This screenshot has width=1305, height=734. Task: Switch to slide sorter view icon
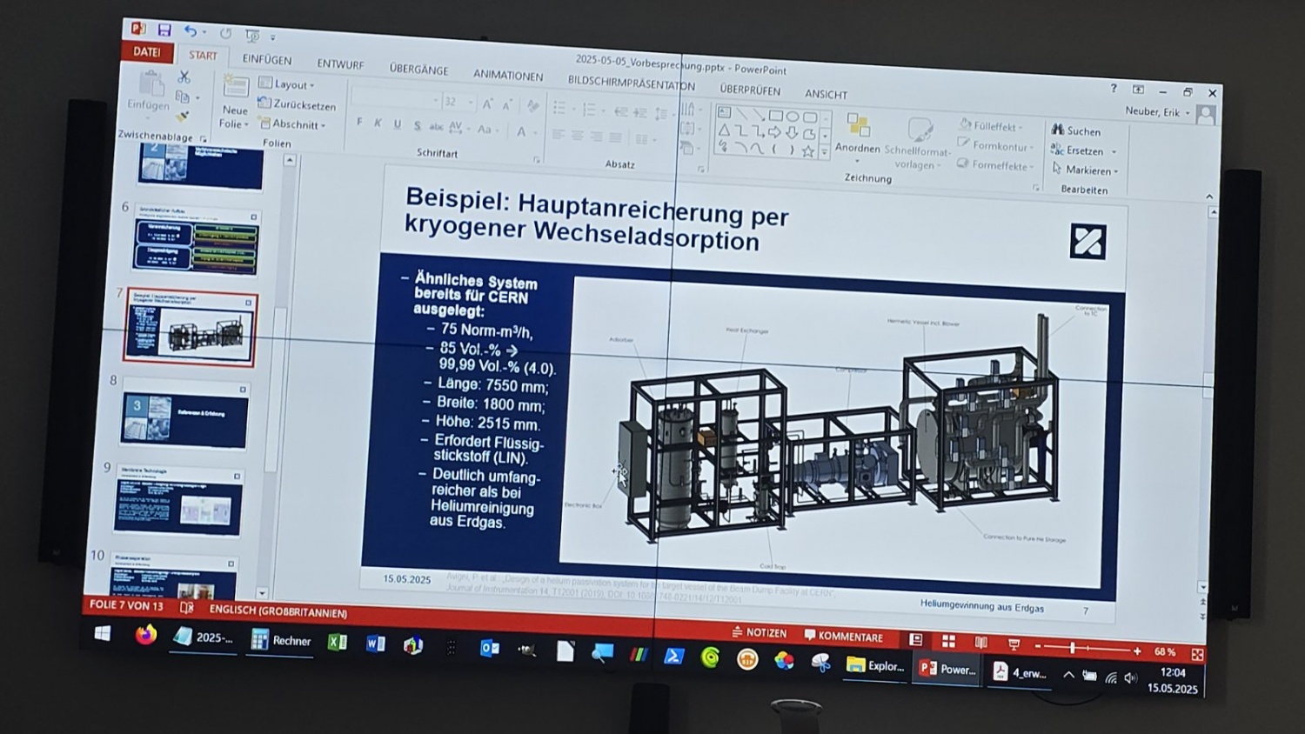click(948, 642)
